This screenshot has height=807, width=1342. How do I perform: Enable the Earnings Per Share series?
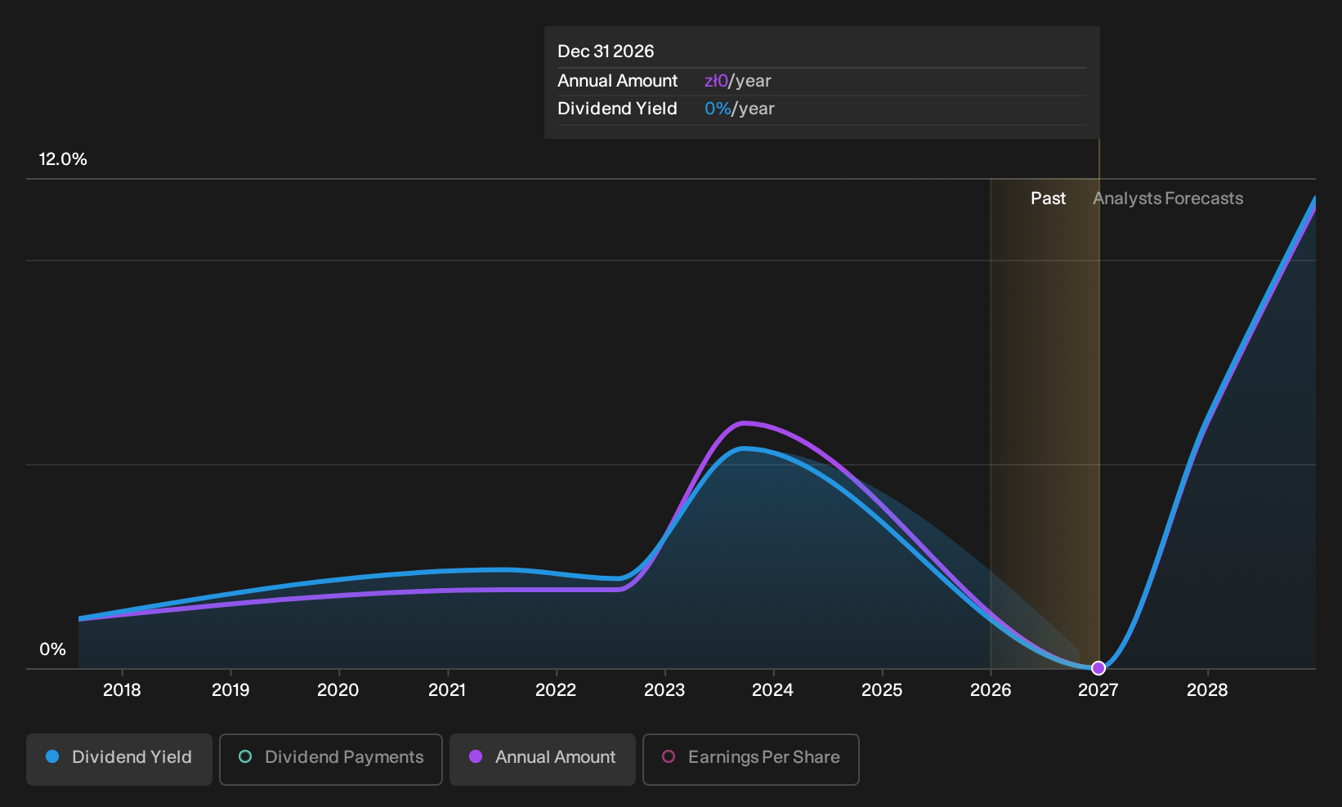(751, 759)
